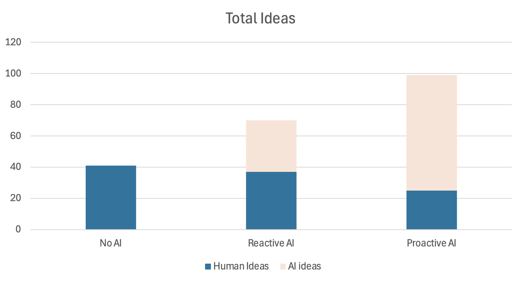Select the blue segment of Reactive AI bar
Viewport: 522px width, 282px height.
click(x=271, y=201)
